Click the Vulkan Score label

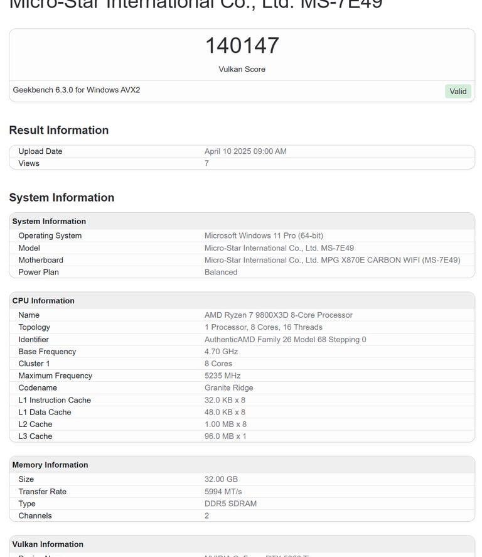pos(242,69)
